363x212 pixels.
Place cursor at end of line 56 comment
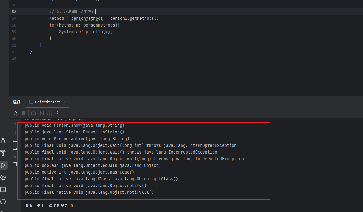(96, 12)
